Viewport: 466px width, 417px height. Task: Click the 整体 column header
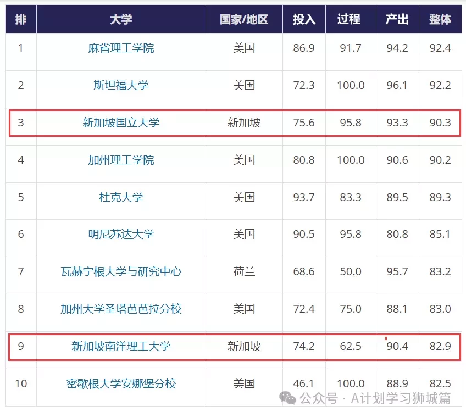(x=440, y=19)
